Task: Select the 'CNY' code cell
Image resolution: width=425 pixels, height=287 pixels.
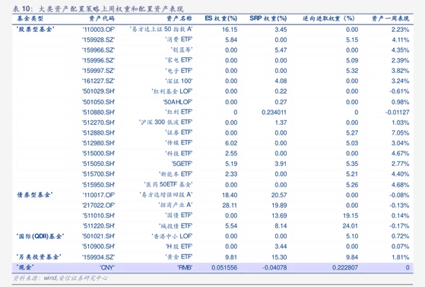Action: (107, 267)
